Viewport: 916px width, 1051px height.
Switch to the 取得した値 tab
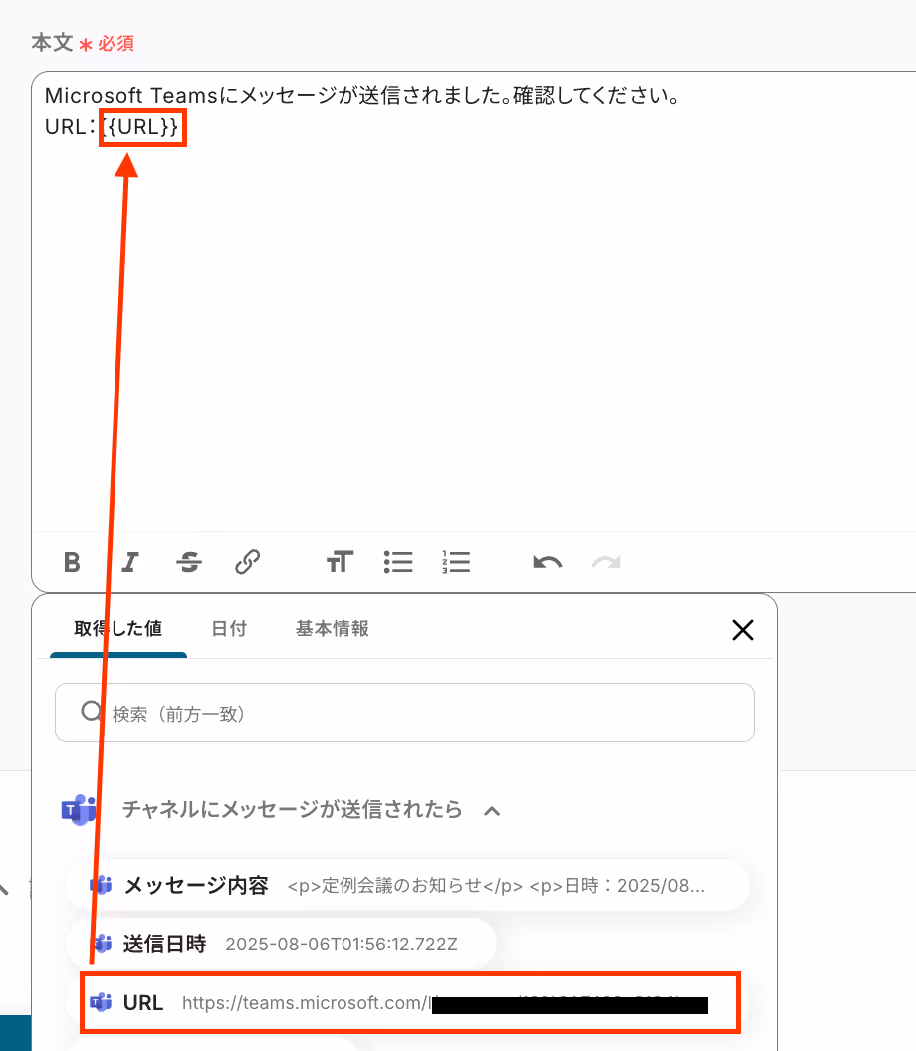coord(118,629)
